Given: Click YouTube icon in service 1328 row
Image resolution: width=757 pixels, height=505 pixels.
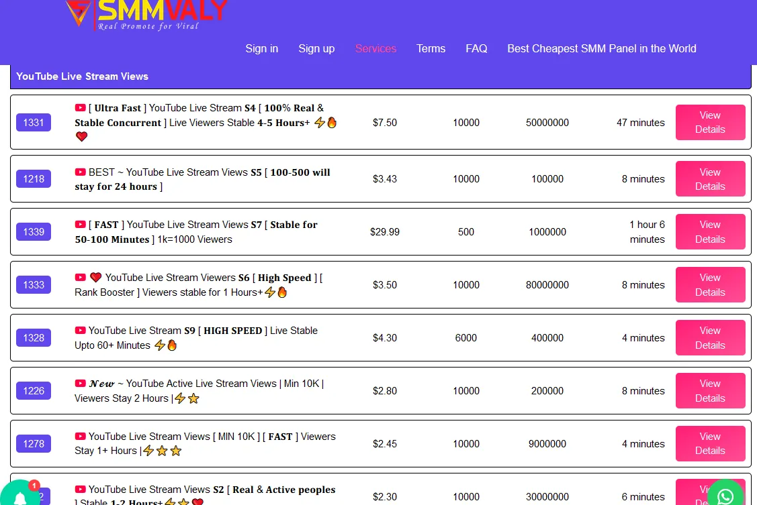Looking at the screenshot, I should tap(80, 331).
